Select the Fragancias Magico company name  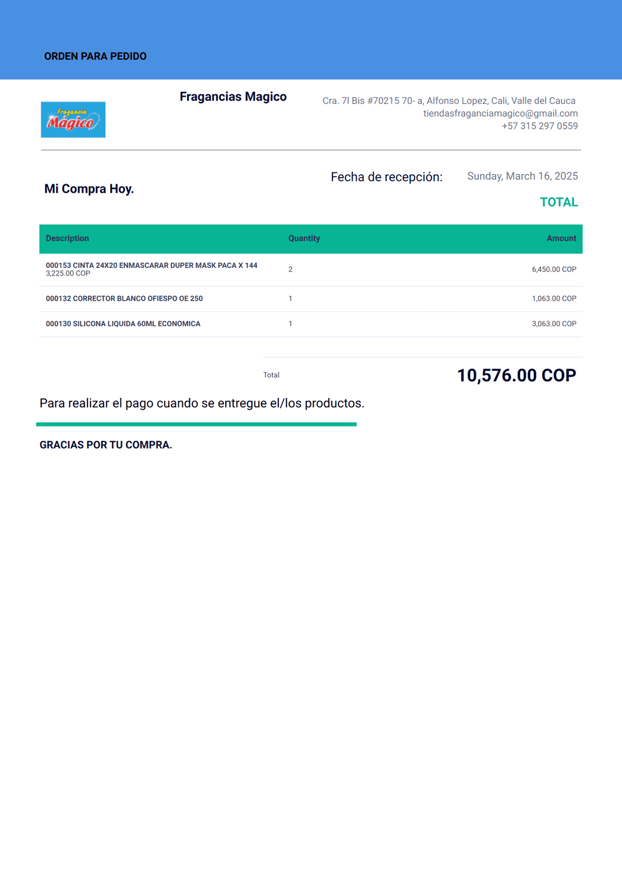coord(233,97)
